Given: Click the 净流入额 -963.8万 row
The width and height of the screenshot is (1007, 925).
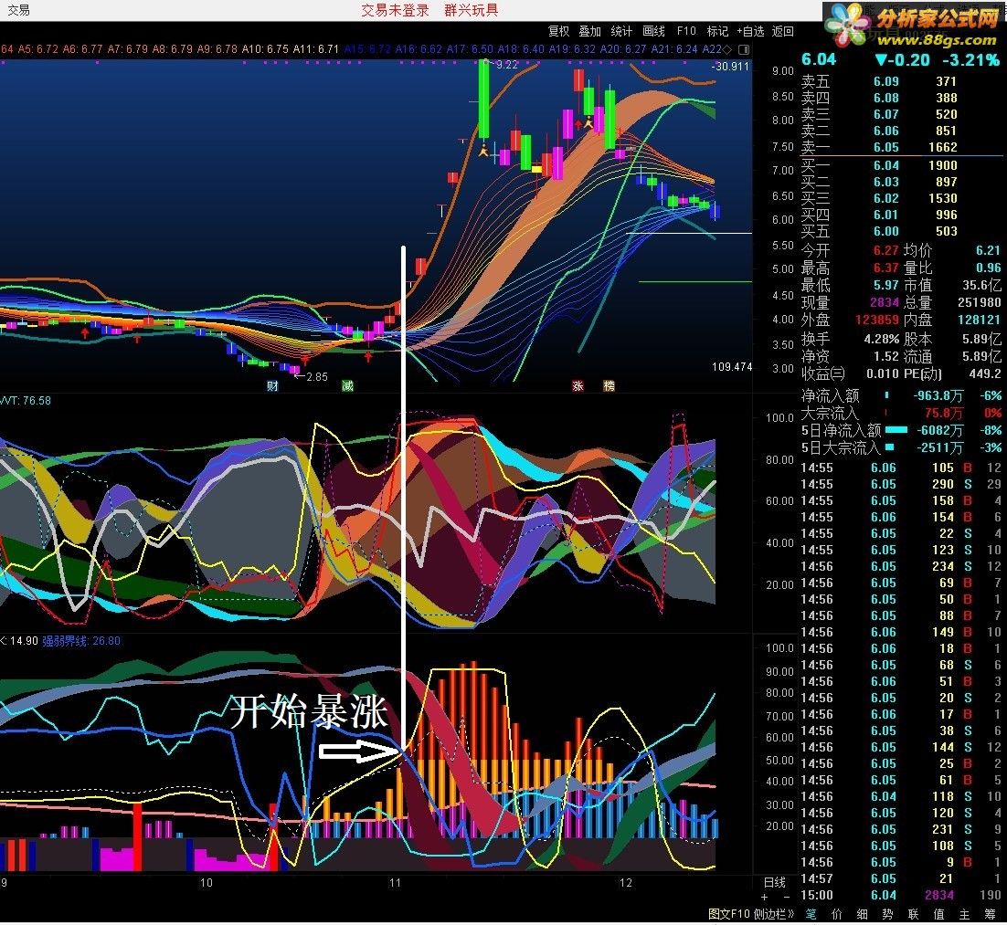Looking at the screenshot, I should (900, 395).
